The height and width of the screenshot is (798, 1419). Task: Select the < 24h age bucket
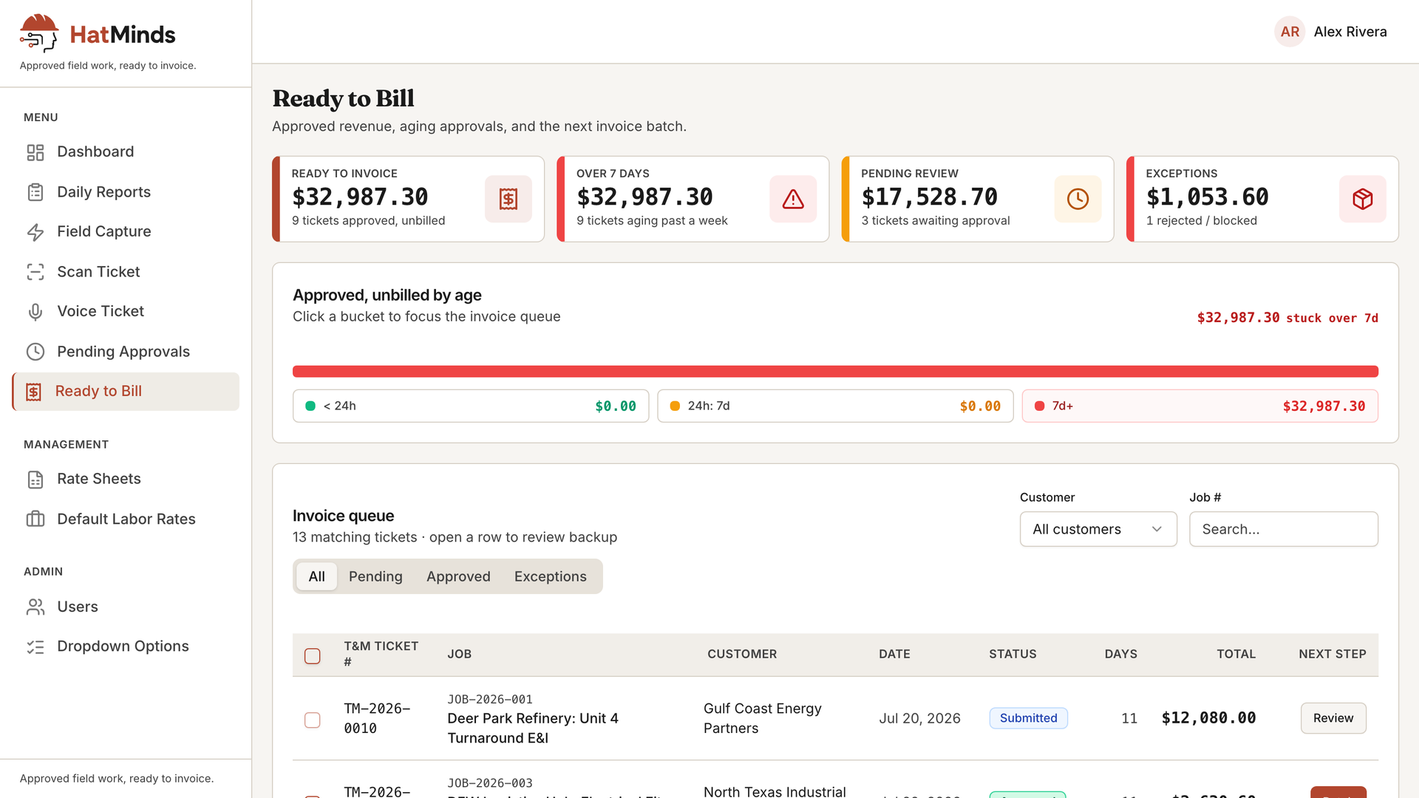click(471, 406)
